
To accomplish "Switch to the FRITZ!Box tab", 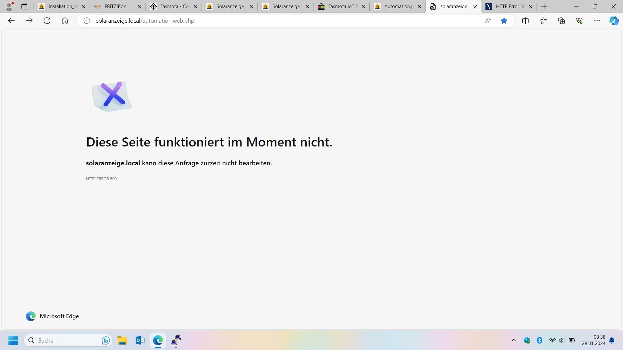I will click(115, 6).
